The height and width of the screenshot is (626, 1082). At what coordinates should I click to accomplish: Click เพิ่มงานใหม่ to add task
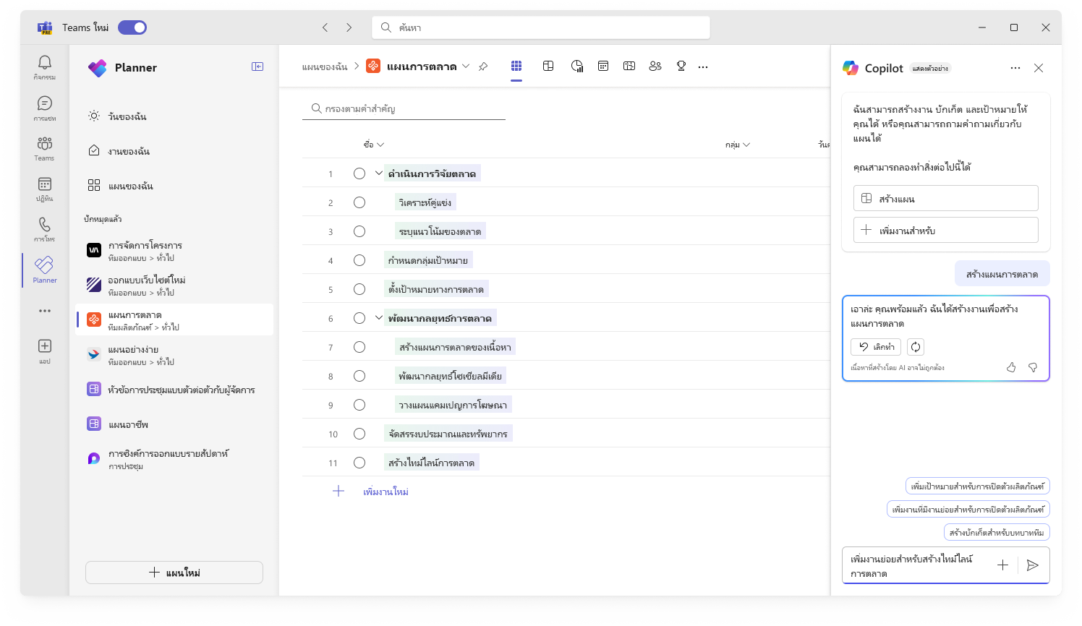pyautogui.click(x=385, y=492)
